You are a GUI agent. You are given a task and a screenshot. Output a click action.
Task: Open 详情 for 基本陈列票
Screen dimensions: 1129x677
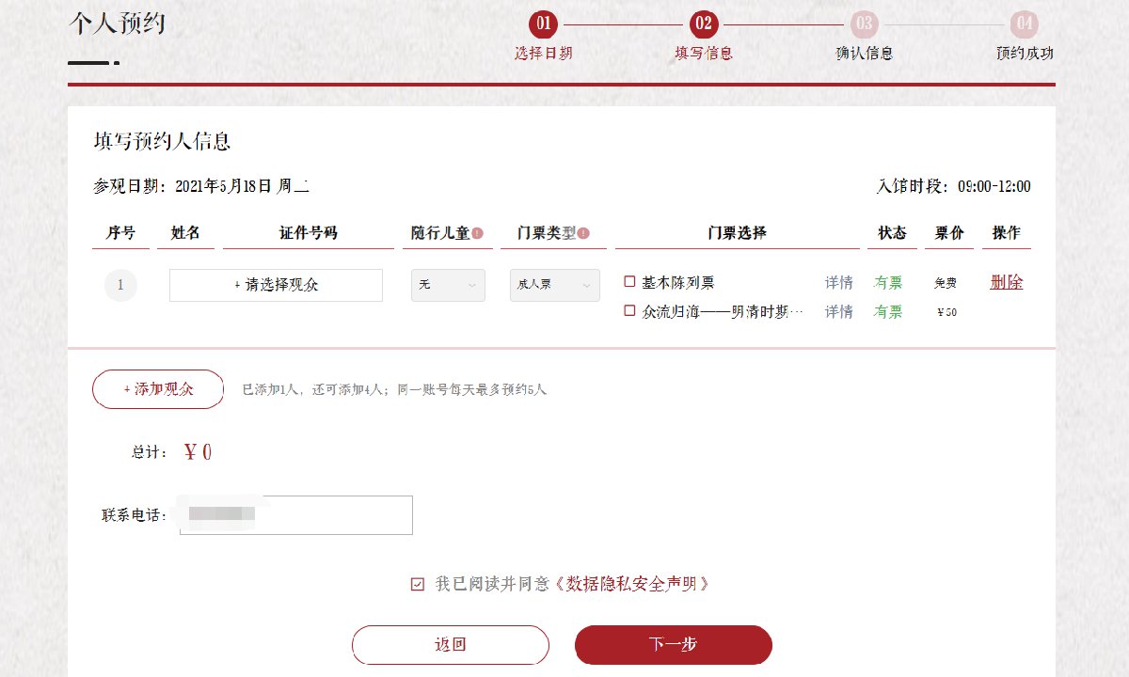839,282
